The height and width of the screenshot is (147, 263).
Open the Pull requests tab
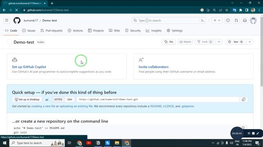pos(51,31)
